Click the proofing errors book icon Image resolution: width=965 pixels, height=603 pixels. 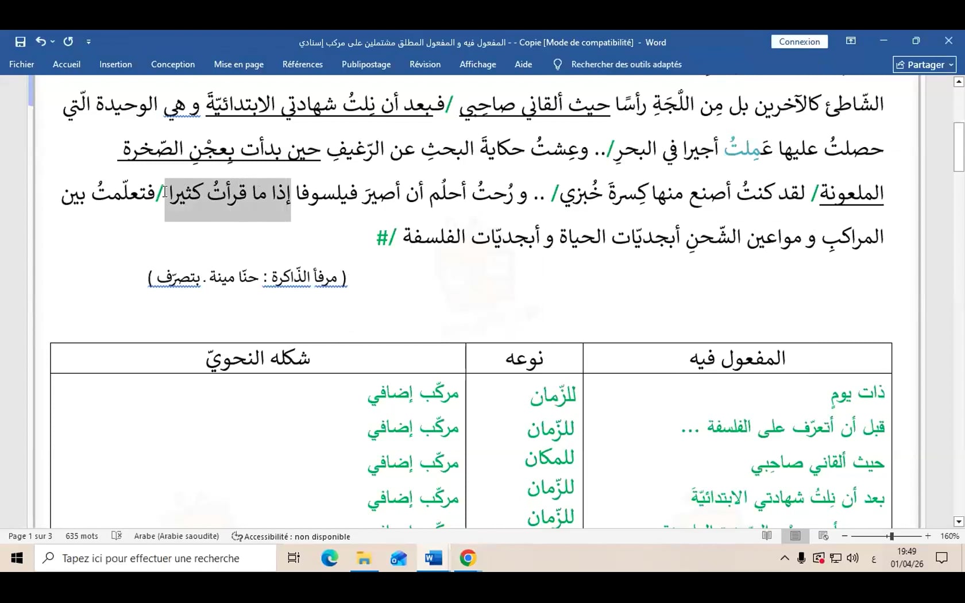117,536
